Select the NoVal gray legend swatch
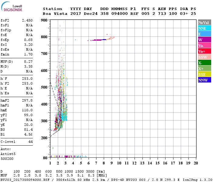213x182 pixels. [x=204, y=22]
